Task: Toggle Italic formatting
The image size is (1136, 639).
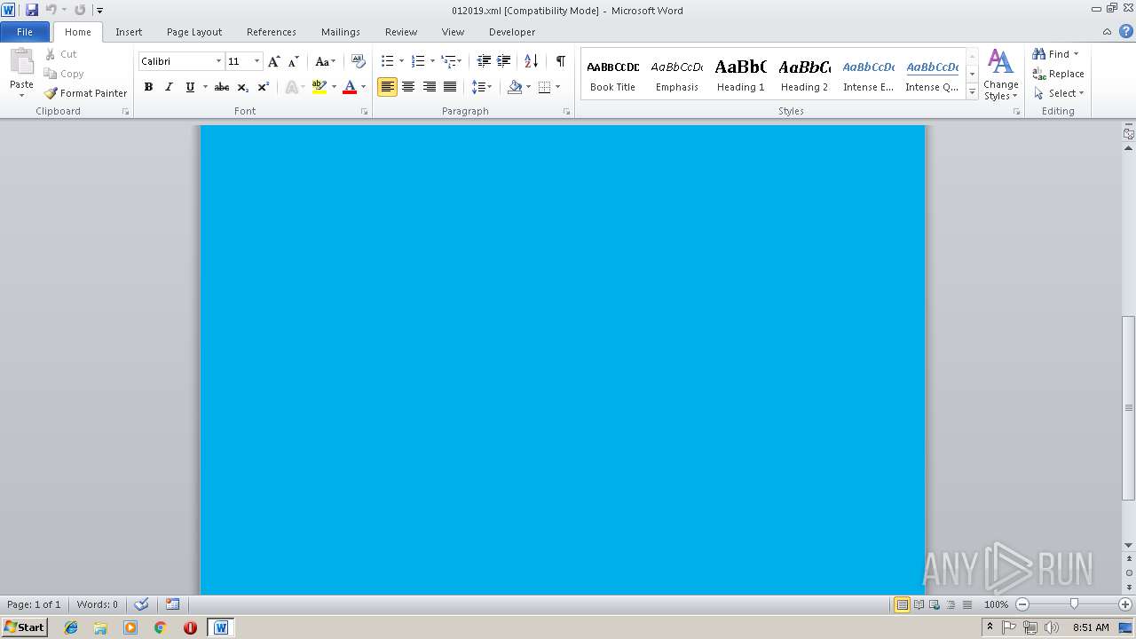Action: click(x=169, y=87)
